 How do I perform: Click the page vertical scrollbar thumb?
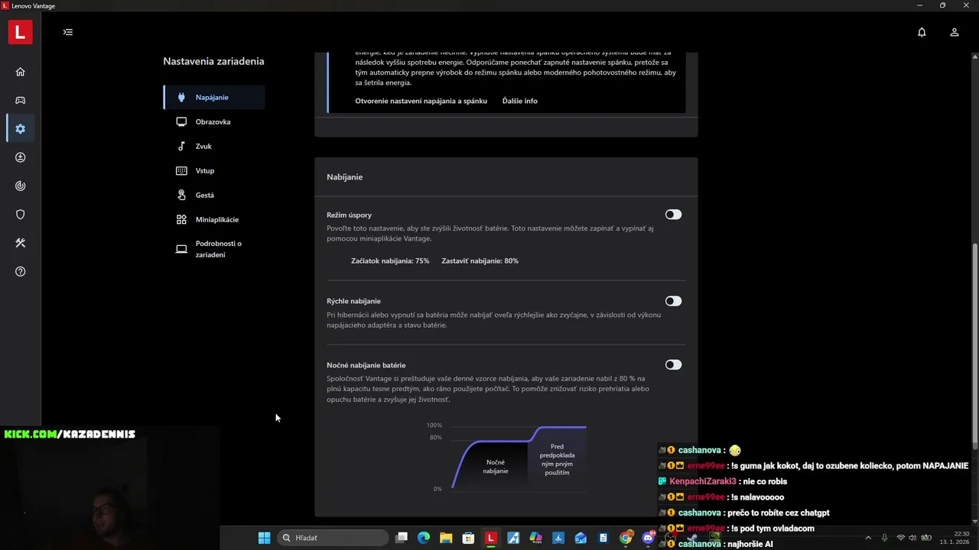pos(974,345)
